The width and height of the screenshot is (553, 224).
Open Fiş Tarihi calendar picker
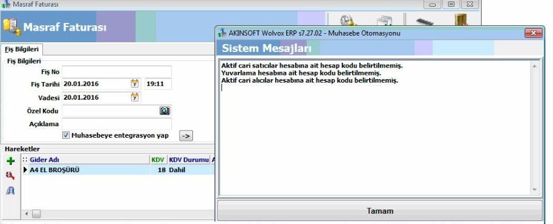coord(135,84)
